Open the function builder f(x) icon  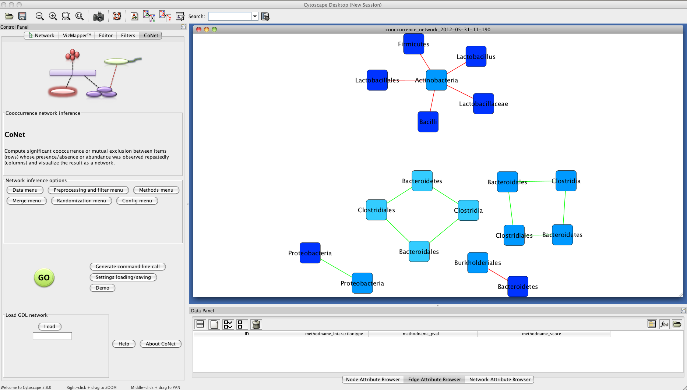click(x=664, y=324)
